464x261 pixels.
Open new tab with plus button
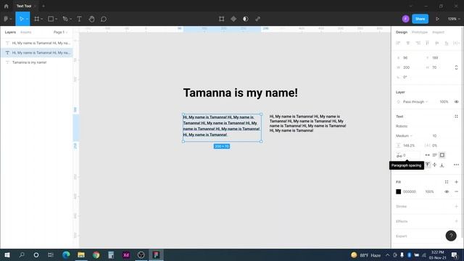pyautogui.click(x=43, y=6)
